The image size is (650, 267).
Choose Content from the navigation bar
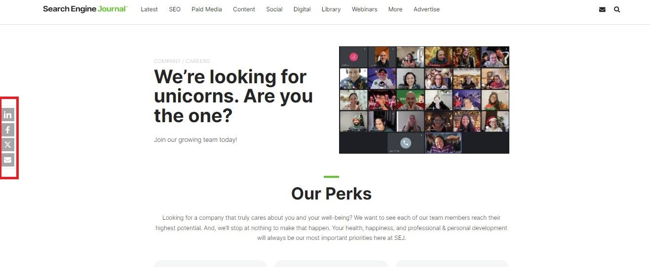click(x=244, y=9)
